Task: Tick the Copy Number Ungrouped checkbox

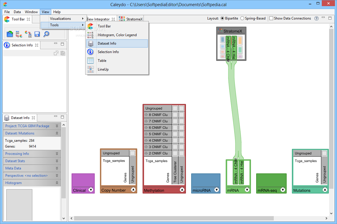Action: [133, 153]
